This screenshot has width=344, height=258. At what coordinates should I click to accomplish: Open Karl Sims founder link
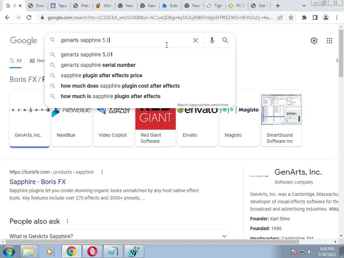coord(280,219)
